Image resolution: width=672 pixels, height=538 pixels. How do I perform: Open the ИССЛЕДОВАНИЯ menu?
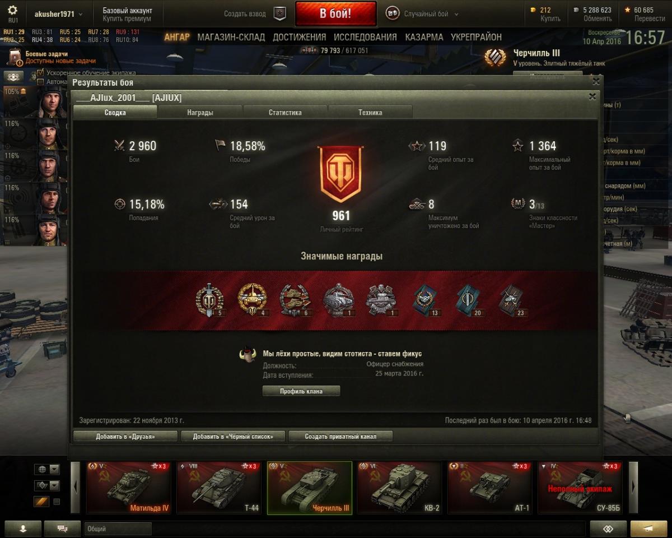[x=365, y=37]
